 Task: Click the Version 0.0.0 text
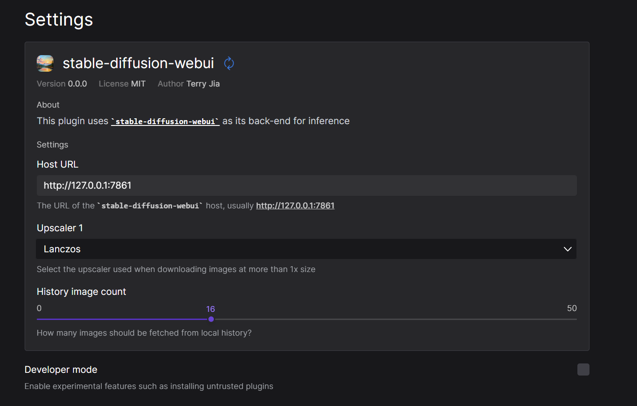[x=62, y=83]
